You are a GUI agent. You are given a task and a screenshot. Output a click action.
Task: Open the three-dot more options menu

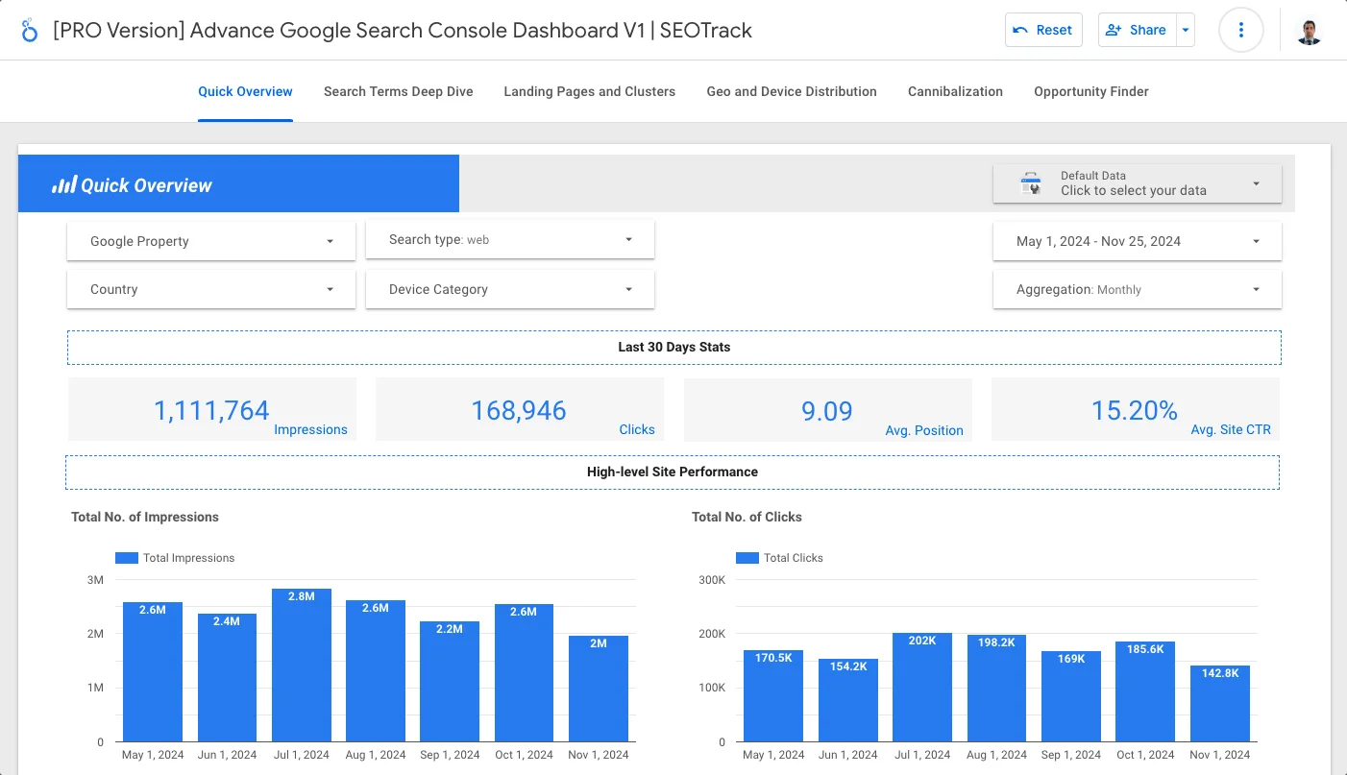click(x=1241, y=30)
